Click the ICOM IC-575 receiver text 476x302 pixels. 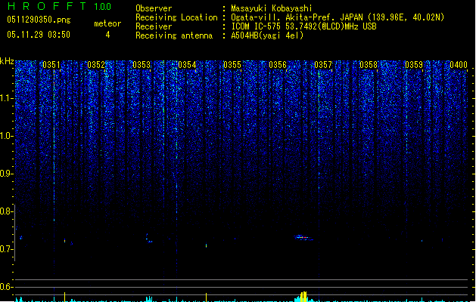[x=303, y=26]
